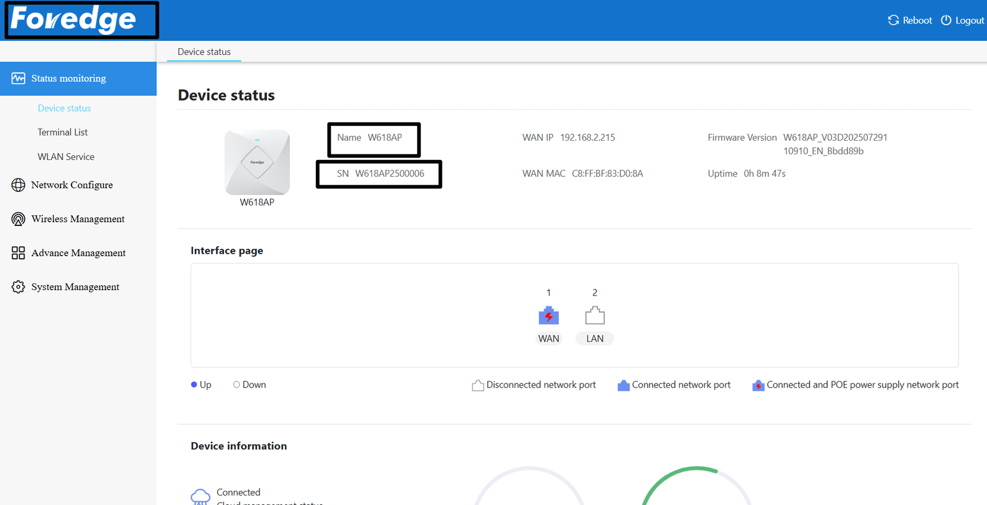Expand the Advance Management section
The image size is (987, 505).
coord(78,253)
